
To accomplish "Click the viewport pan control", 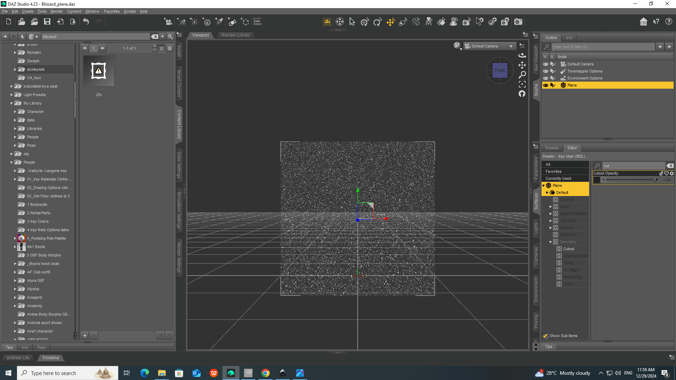I will [x=522, y=65].
